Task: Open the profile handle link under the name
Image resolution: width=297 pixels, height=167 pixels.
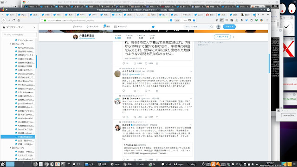Action: coord(87,39)
